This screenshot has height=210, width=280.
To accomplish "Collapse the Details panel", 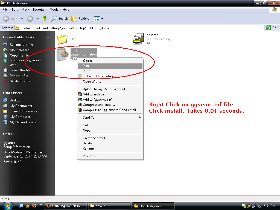I will 48,134.
